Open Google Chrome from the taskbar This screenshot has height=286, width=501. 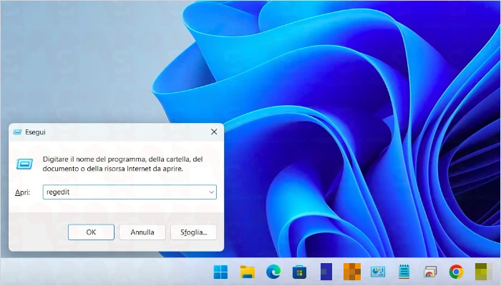pyautogui.click(x=456, y=272)
